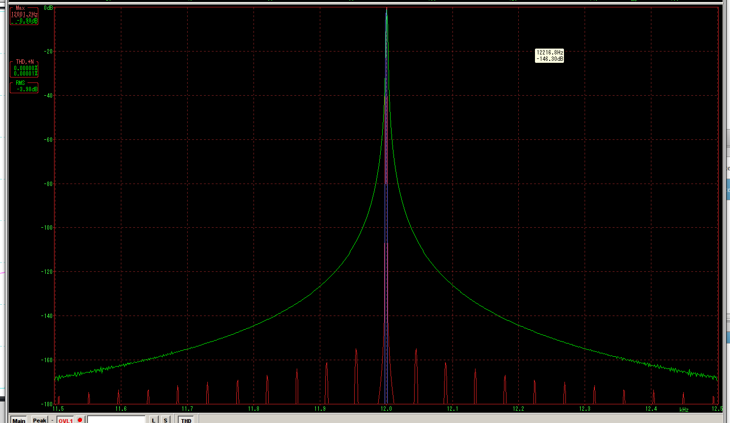
Task: Click the Main button in bottom toolbar
Action: click(19, 420)
